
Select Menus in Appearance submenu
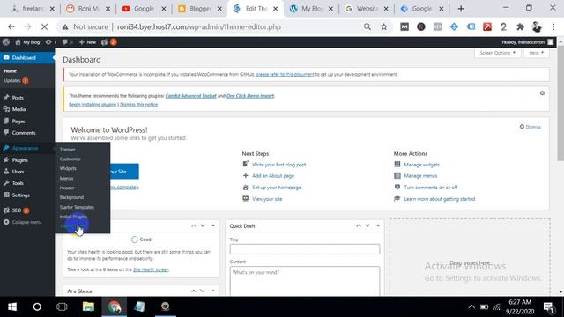(x=67, y=178)
